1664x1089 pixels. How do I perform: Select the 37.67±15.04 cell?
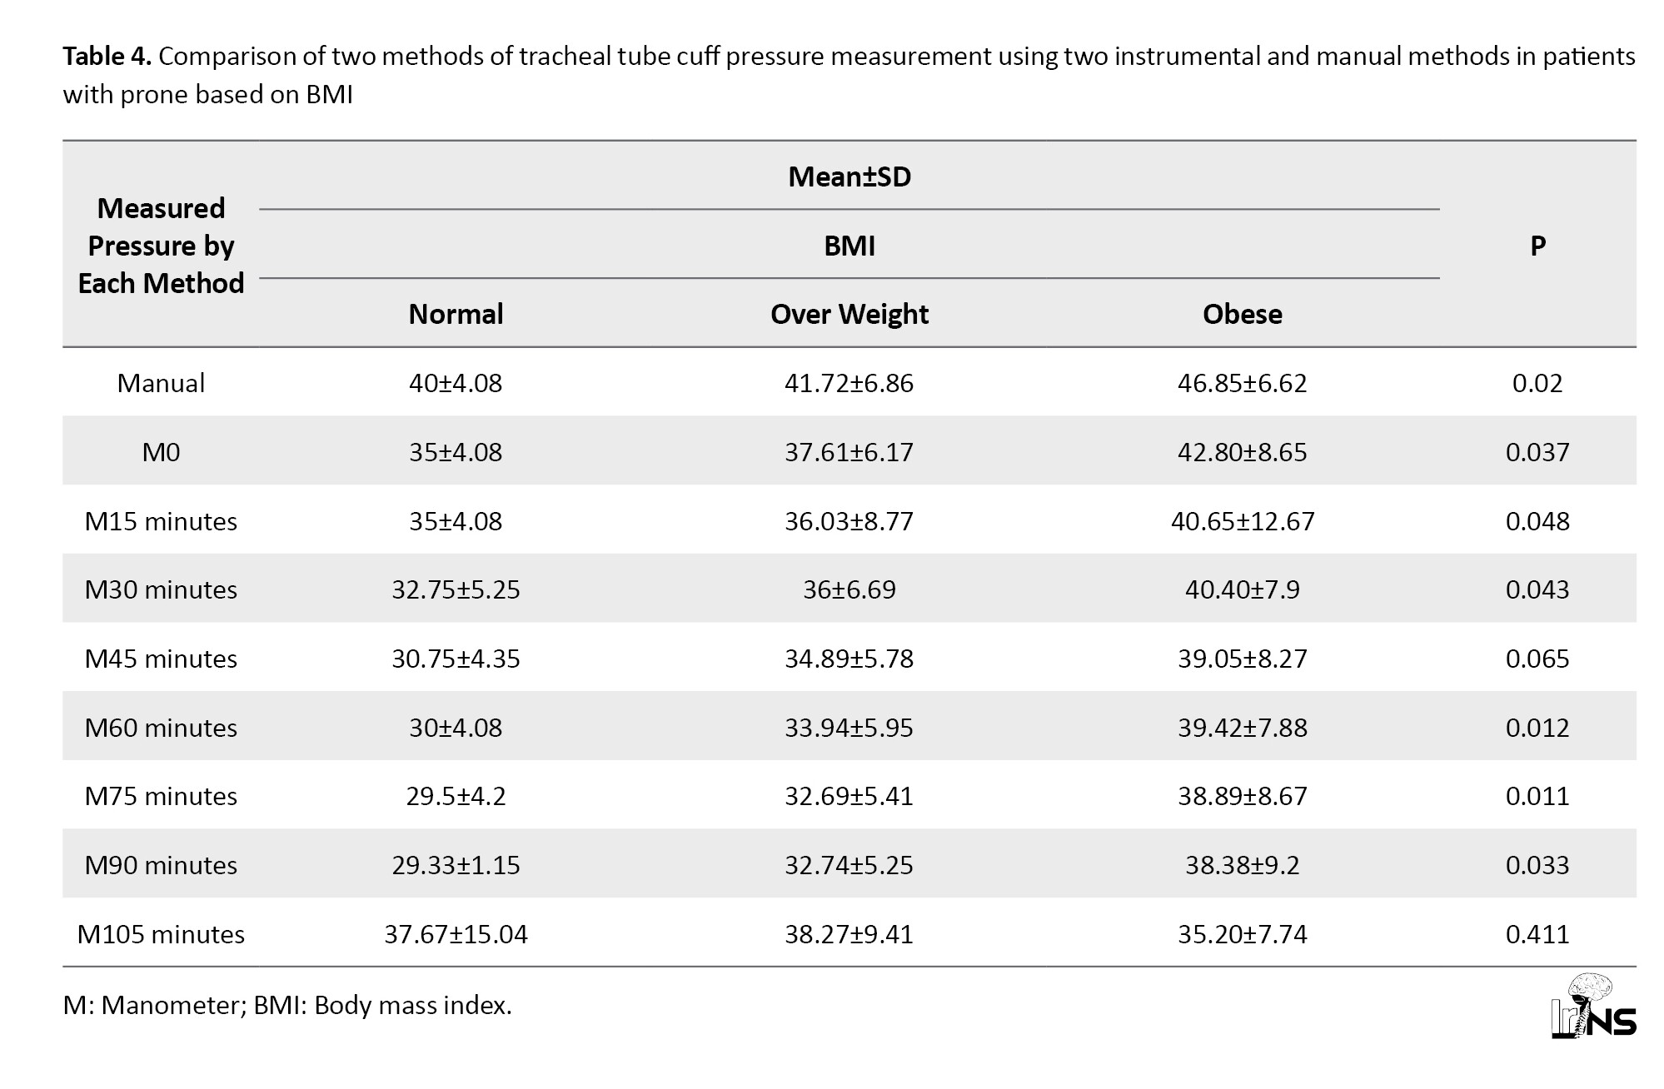pos(456,934)
